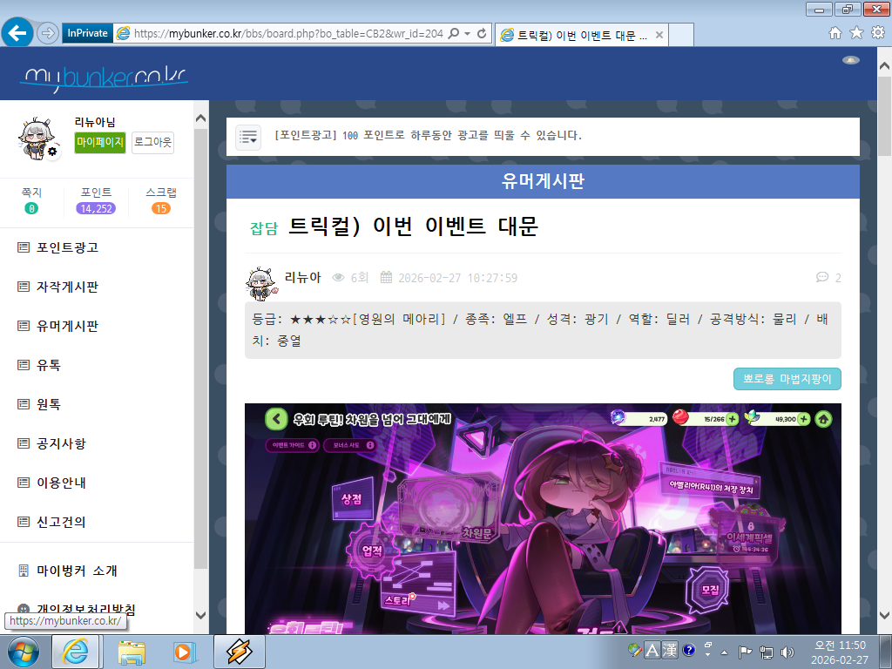Open Windows Media Player from taskbar
This screenshot has width=892, height=669.
pos(184,651)
